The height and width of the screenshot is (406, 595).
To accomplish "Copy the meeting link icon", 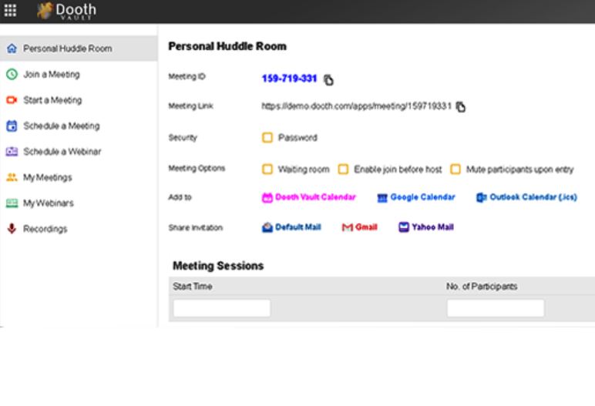I will (x=461, y=107).
